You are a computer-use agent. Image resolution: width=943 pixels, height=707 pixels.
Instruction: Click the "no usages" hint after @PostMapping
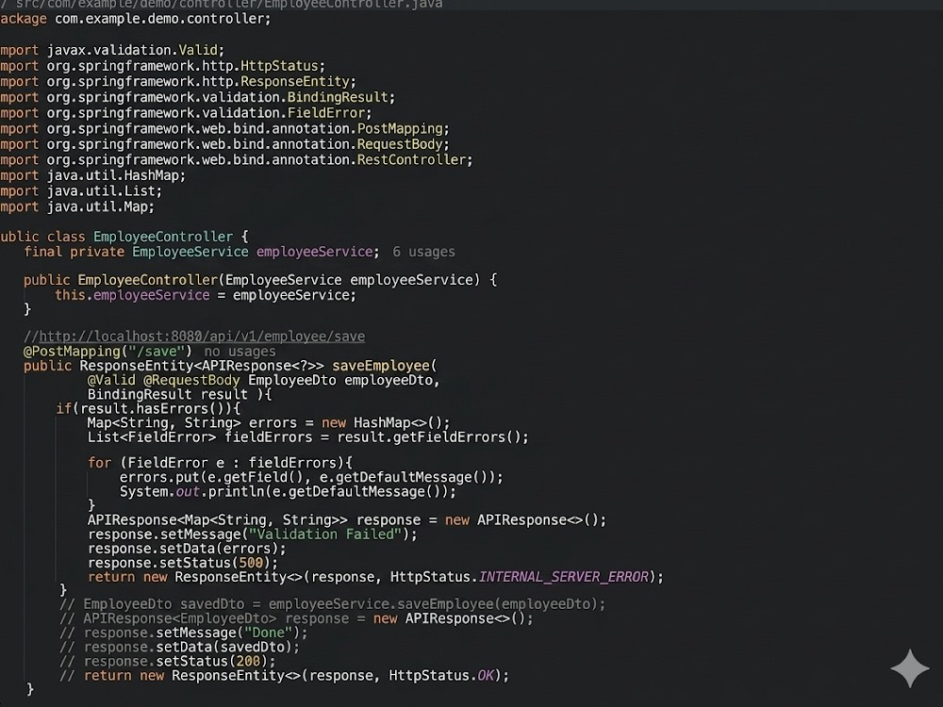coord(240,352)
